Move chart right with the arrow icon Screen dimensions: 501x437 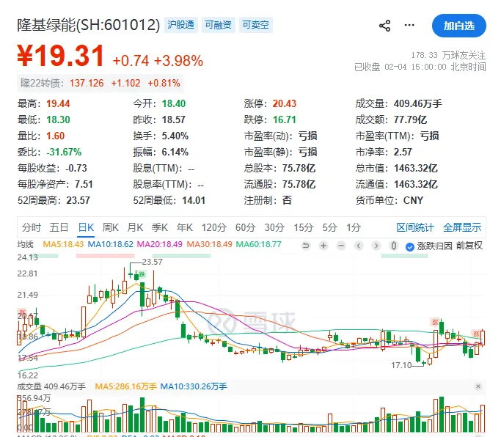[376, 246]
